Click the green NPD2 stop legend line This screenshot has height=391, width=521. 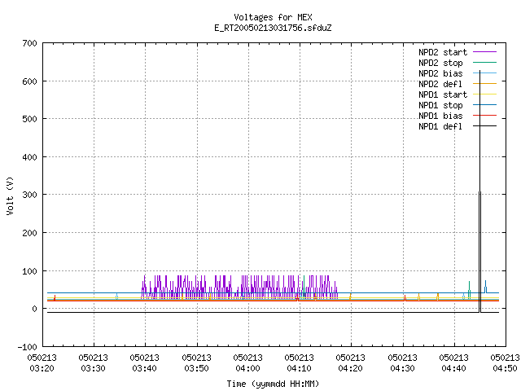[x=484, y=63]
